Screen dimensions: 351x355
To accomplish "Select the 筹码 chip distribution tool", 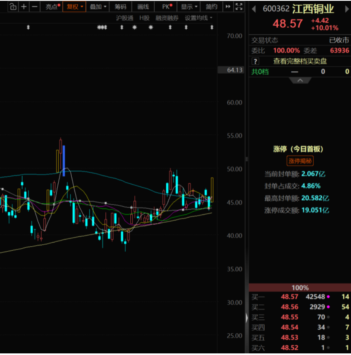I will tap(120, 7).
